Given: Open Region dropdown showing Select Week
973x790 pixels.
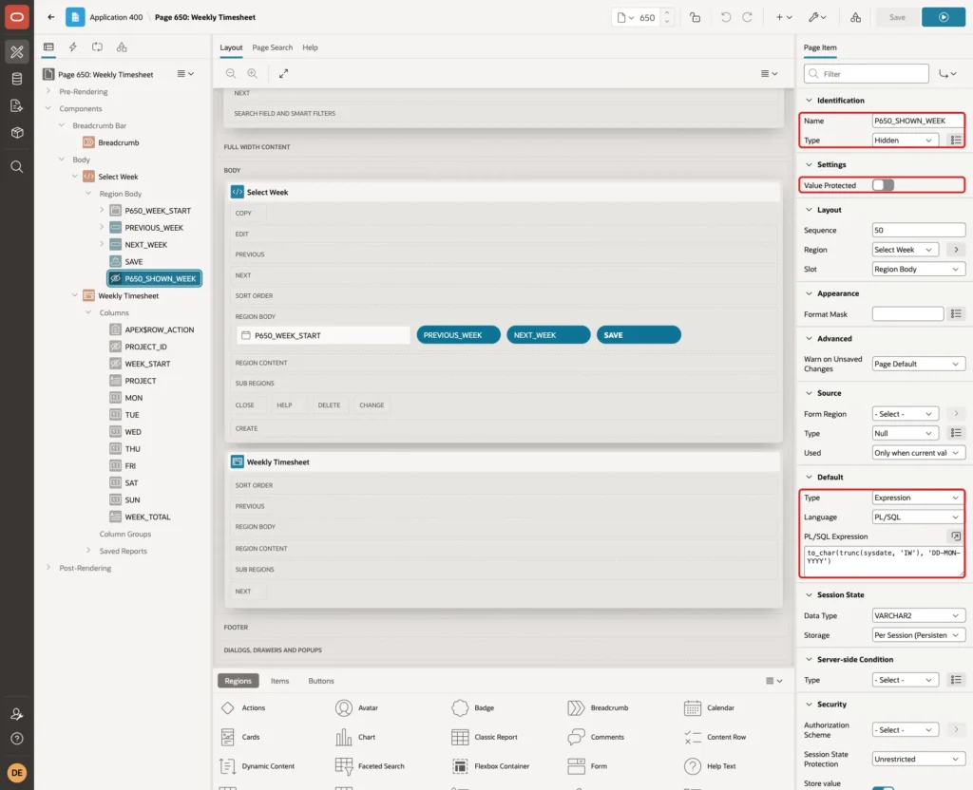Looking at the screenshot, I should [905, 250].
